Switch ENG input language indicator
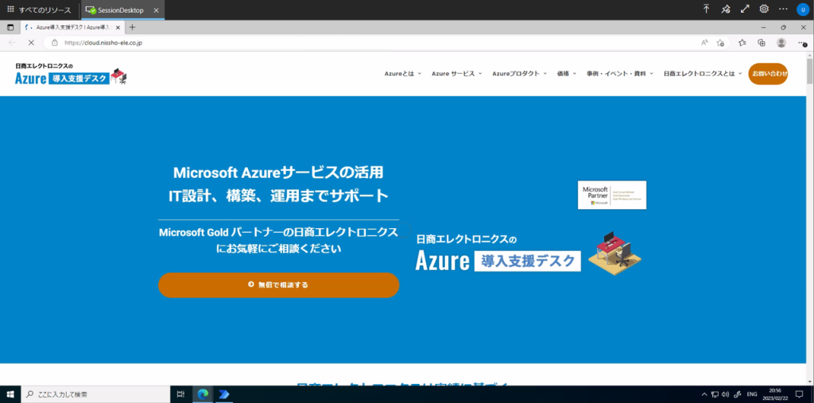 point(752,394)
